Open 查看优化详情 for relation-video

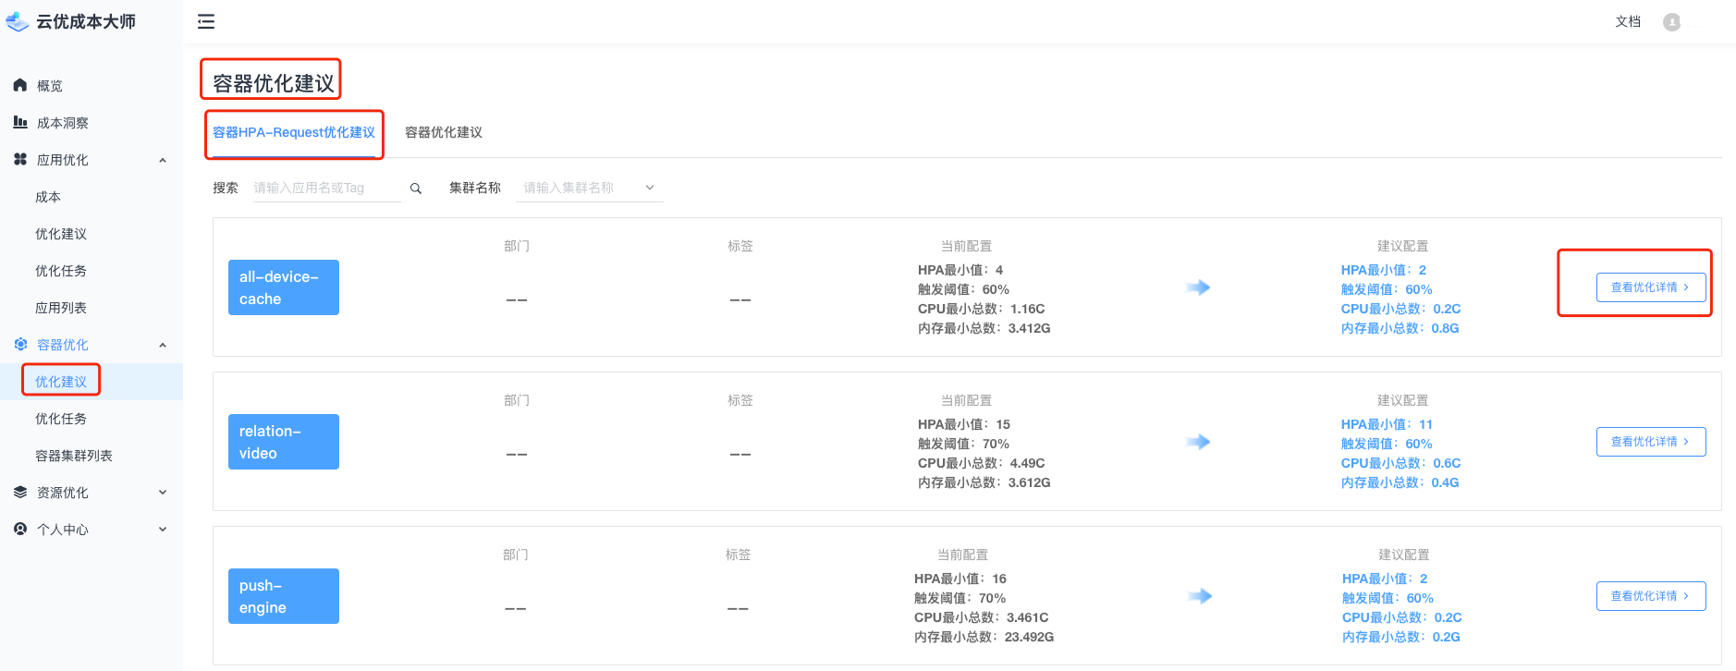(x=1650, y=442)
